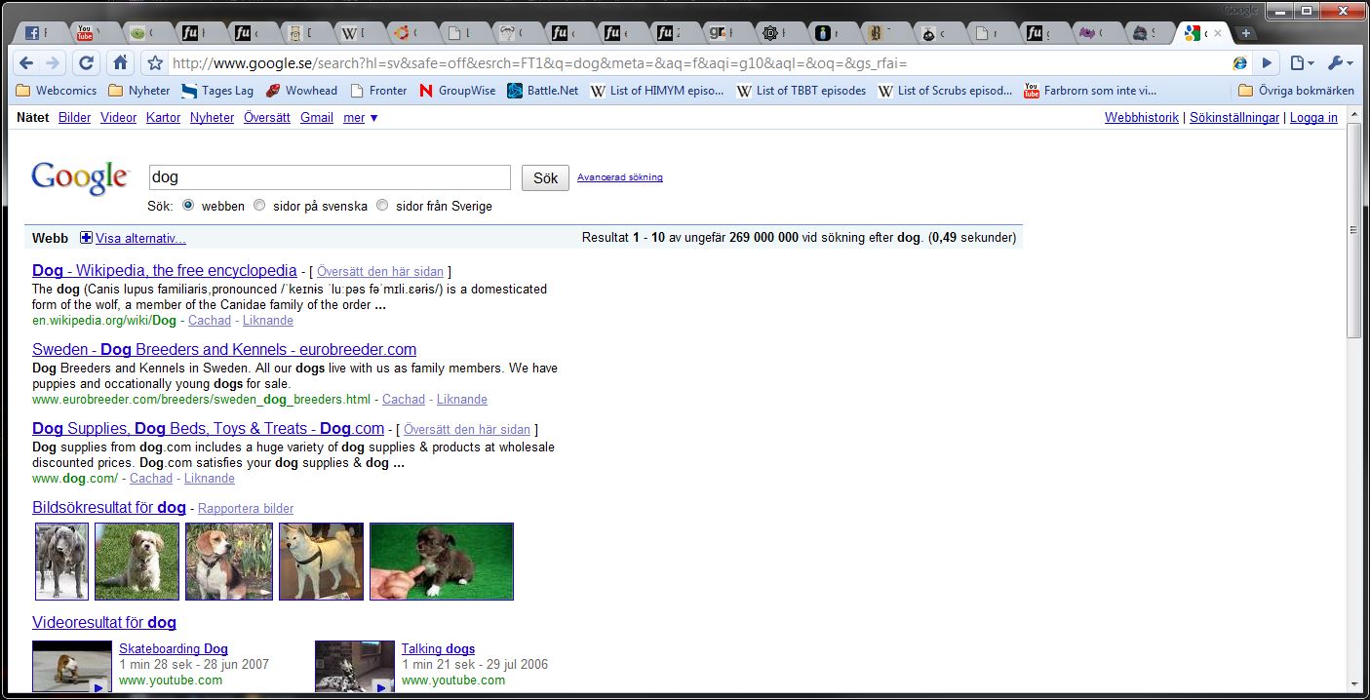
Task: Open List of HIMYM episodes bookmark
Action: (x=657, y=91)
